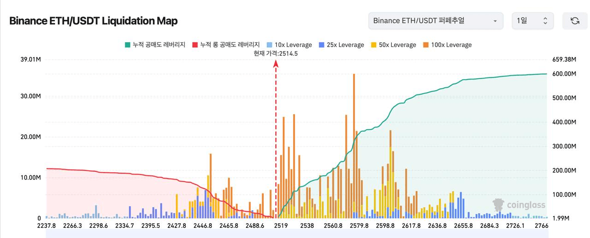Click the 현재 가격:2514.5 label

[276, 53]
